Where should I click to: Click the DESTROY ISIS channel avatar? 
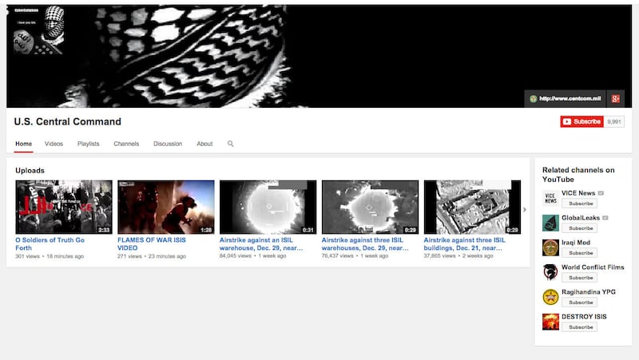click(x=550, y=322)
